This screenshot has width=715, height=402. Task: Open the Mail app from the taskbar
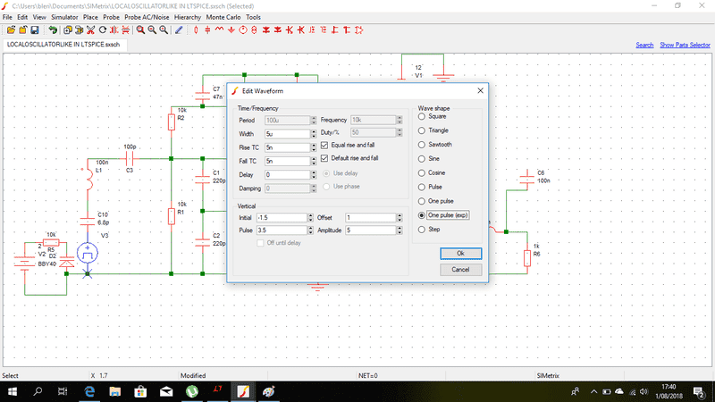click(x=166, y=391)
